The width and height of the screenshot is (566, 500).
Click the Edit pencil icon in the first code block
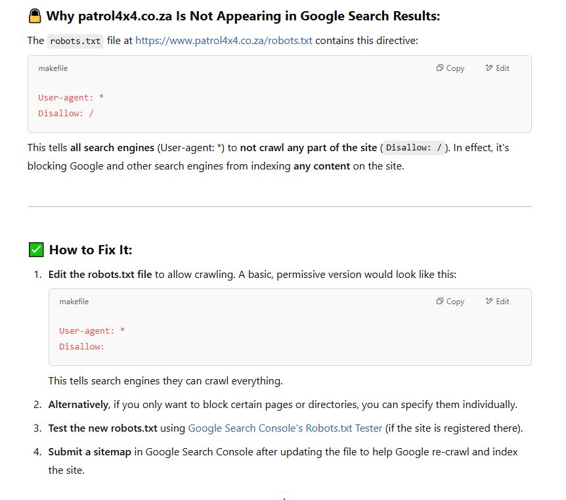pos(489,68)
